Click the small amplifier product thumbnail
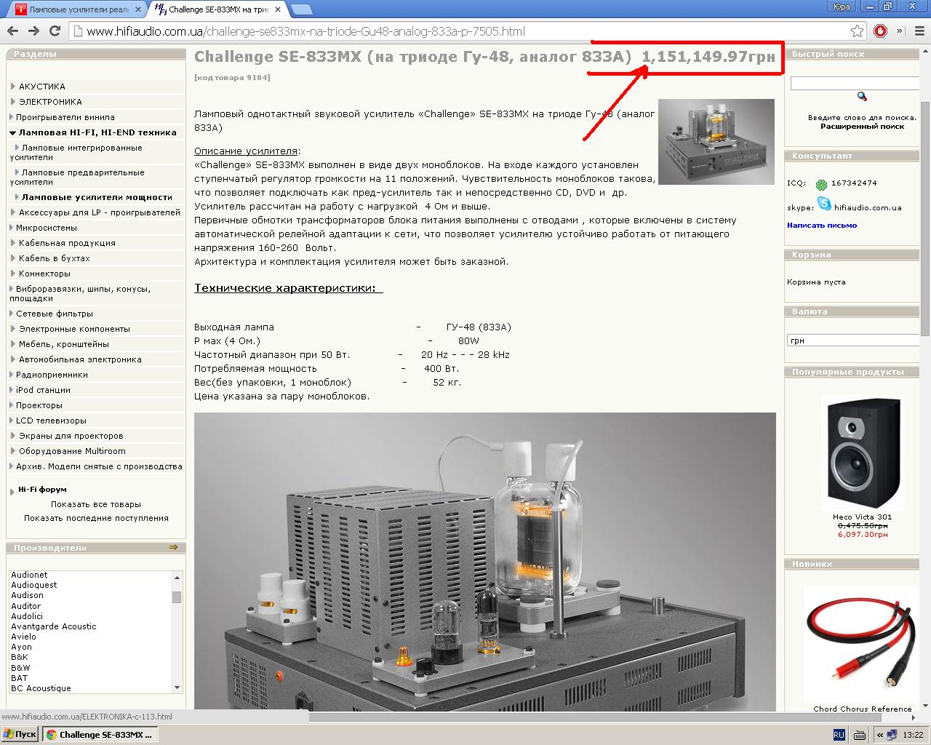Screen dimensions: 931x745 pyautogui.click(x=716, y=141)
